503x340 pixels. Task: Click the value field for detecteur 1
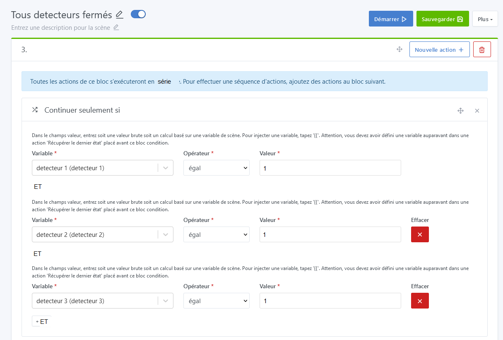(x=330, y=168)
